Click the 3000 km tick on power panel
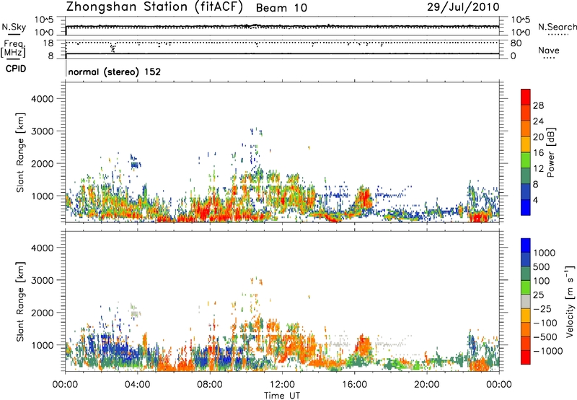Viewport: 577px width, 400px height. 42,131
